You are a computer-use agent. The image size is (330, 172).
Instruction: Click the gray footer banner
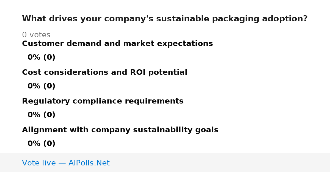pos(165,162)
